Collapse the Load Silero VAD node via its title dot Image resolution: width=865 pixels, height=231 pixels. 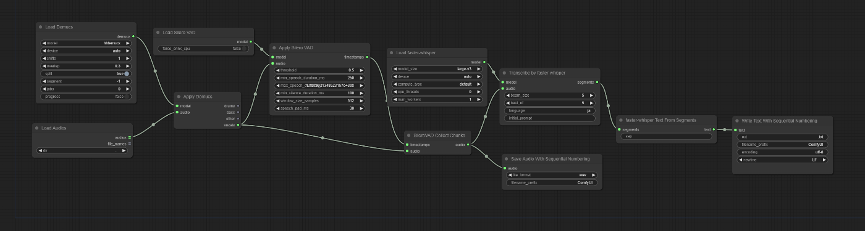pyautogui.click(x=158, y=32)
